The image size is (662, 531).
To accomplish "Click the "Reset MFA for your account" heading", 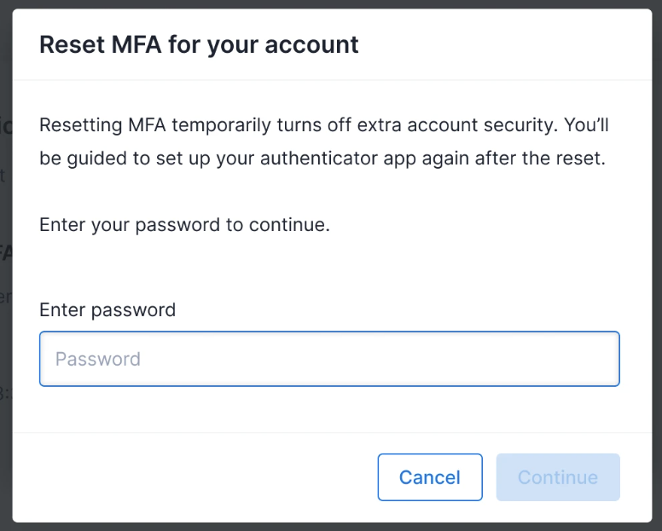I will (199, 44).
